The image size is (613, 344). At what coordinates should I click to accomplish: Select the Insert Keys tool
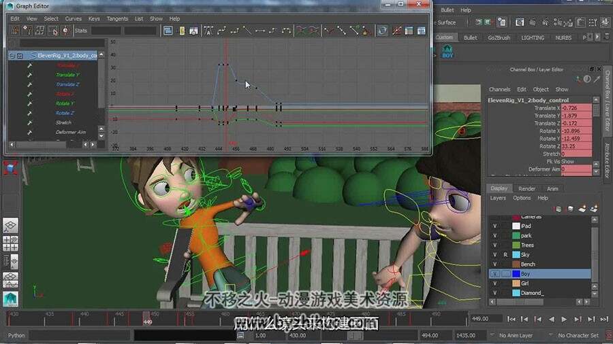(x=27, y=31)
